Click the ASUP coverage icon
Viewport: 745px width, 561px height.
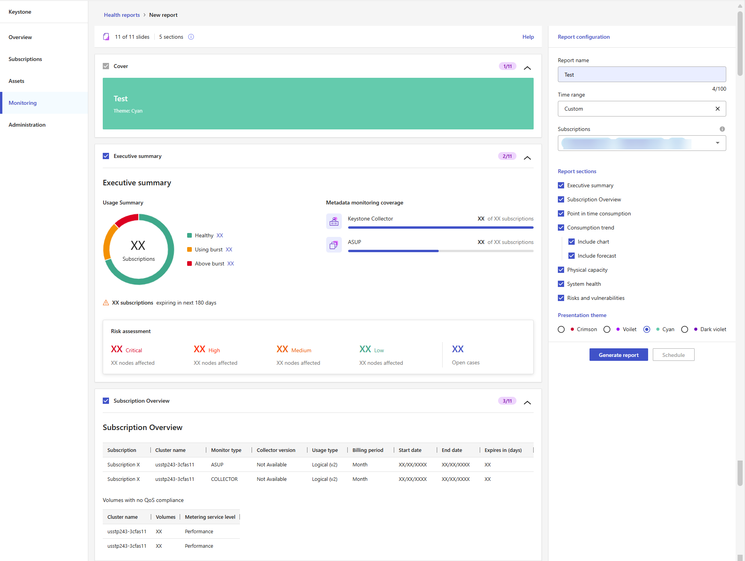(334, 245)
